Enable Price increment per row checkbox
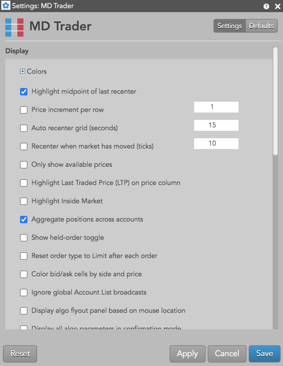283x366 pixels. (24, 110)
